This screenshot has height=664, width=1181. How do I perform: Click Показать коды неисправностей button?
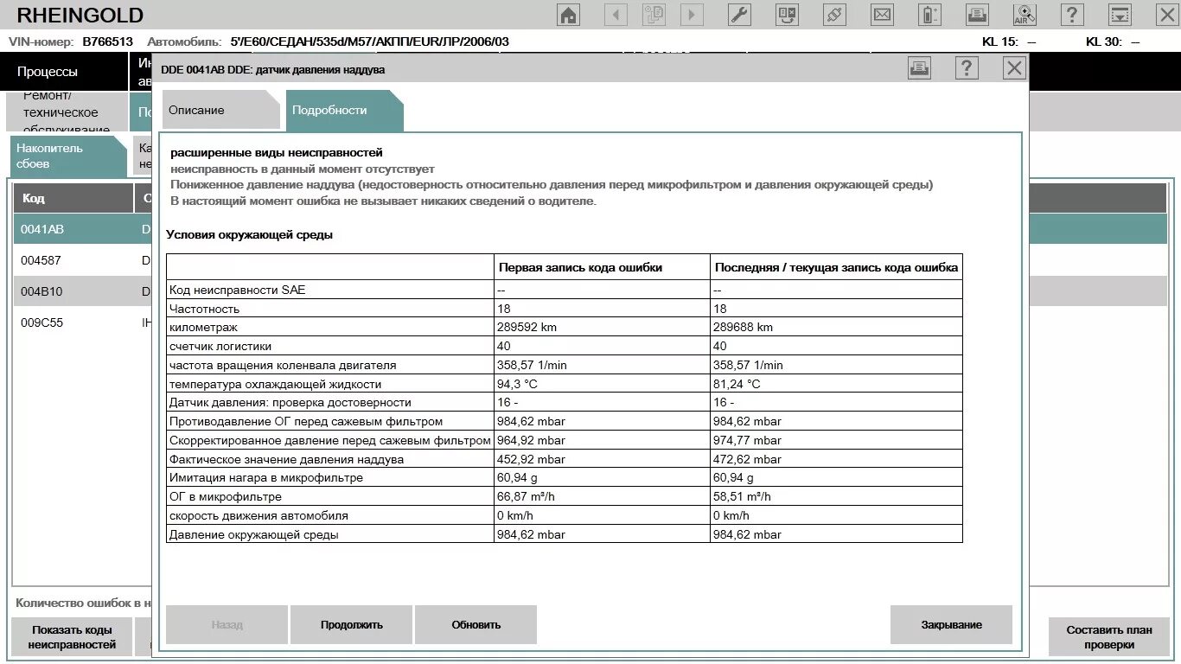(72, 637)
